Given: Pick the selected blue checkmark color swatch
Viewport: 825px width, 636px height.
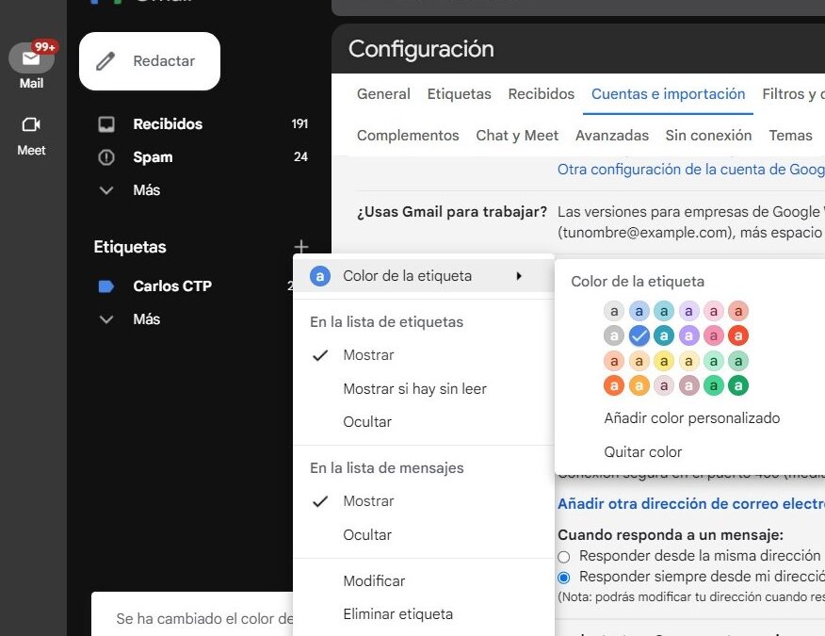Looking at the screenshot, I should 639,334.
